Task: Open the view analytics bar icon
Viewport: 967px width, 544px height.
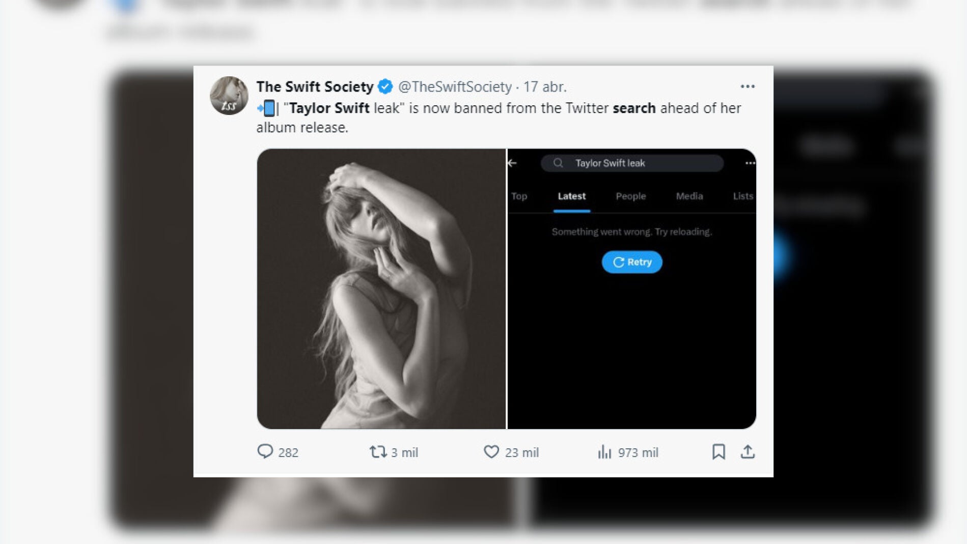Action: [x=604, y=451]
